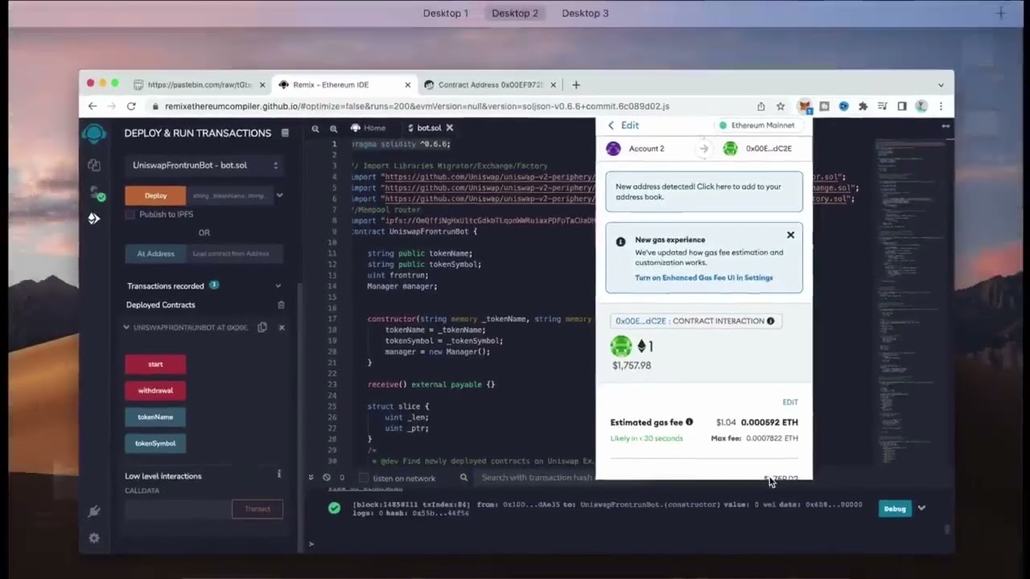The image size is (1030, 579).
Task: Open a new browser tab
Action: click(x=576, y=84)
